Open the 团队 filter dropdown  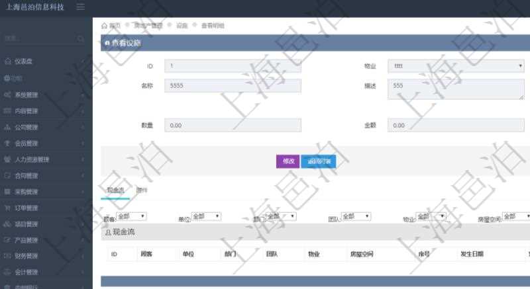(356, 216)
